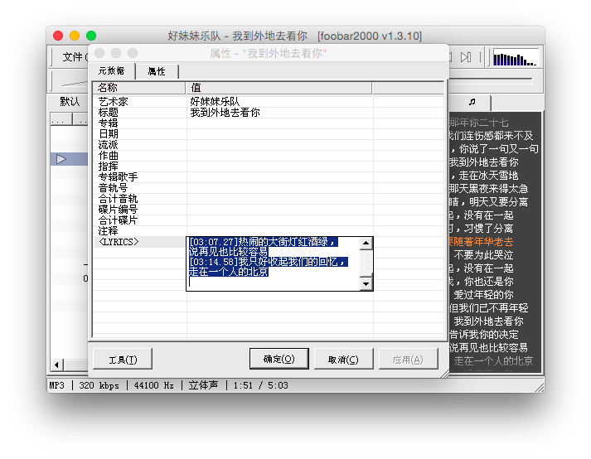Select the 专辑歌手 field name
591x459 pixels.
pos(118,177)
